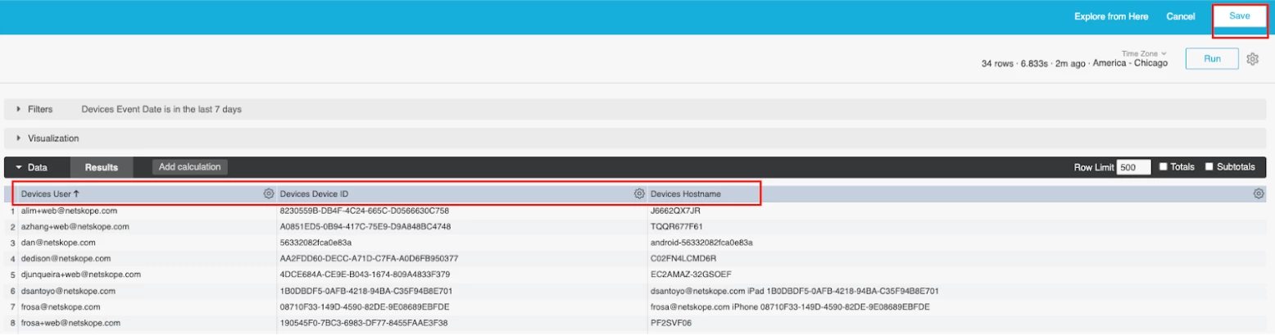The height and width of the screenshot is (336, 1275).
Task: Select frosa+web@netskope.com cell
Action: [72, 322]
